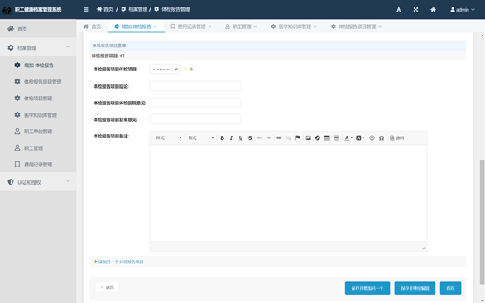Click the unlink icon in editor toolbar
485x303 pixels.
click(288, 138)
